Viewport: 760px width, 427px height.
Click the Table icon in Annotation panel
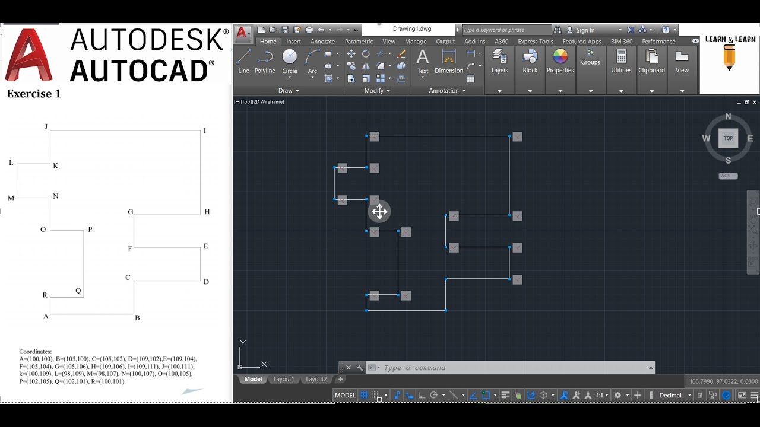[471, 78]
